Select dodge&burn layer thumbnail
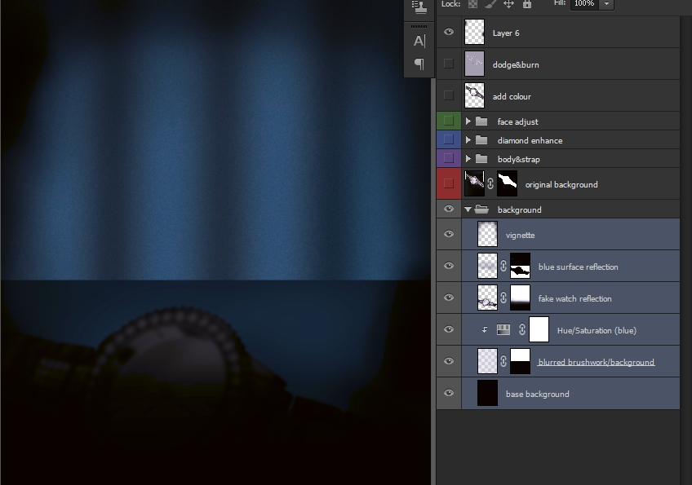This screenshot has width=692, height=485. 474,64
